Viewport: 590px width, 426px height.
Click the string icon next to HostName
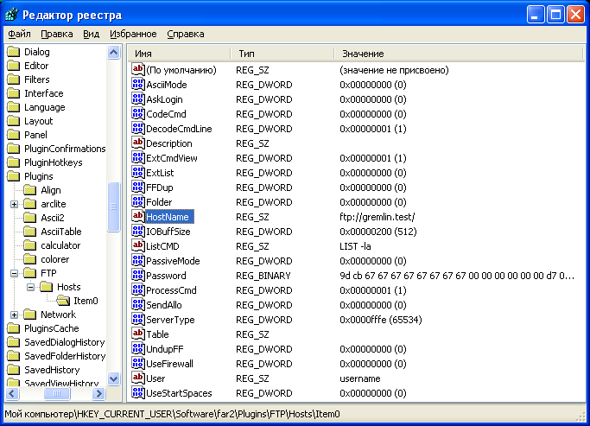[x=138, y=216]
